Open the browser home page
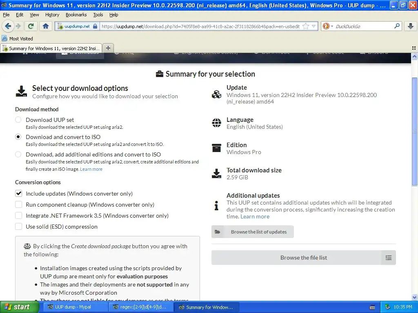Image resolution: width=418 pixels, height=313 pixels. pyautogui.click(x=46, y=26)
